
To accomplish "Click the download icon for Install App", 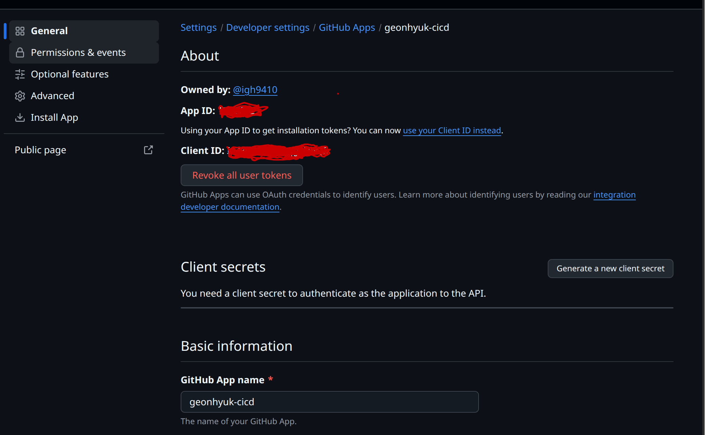I will point(20,118).
